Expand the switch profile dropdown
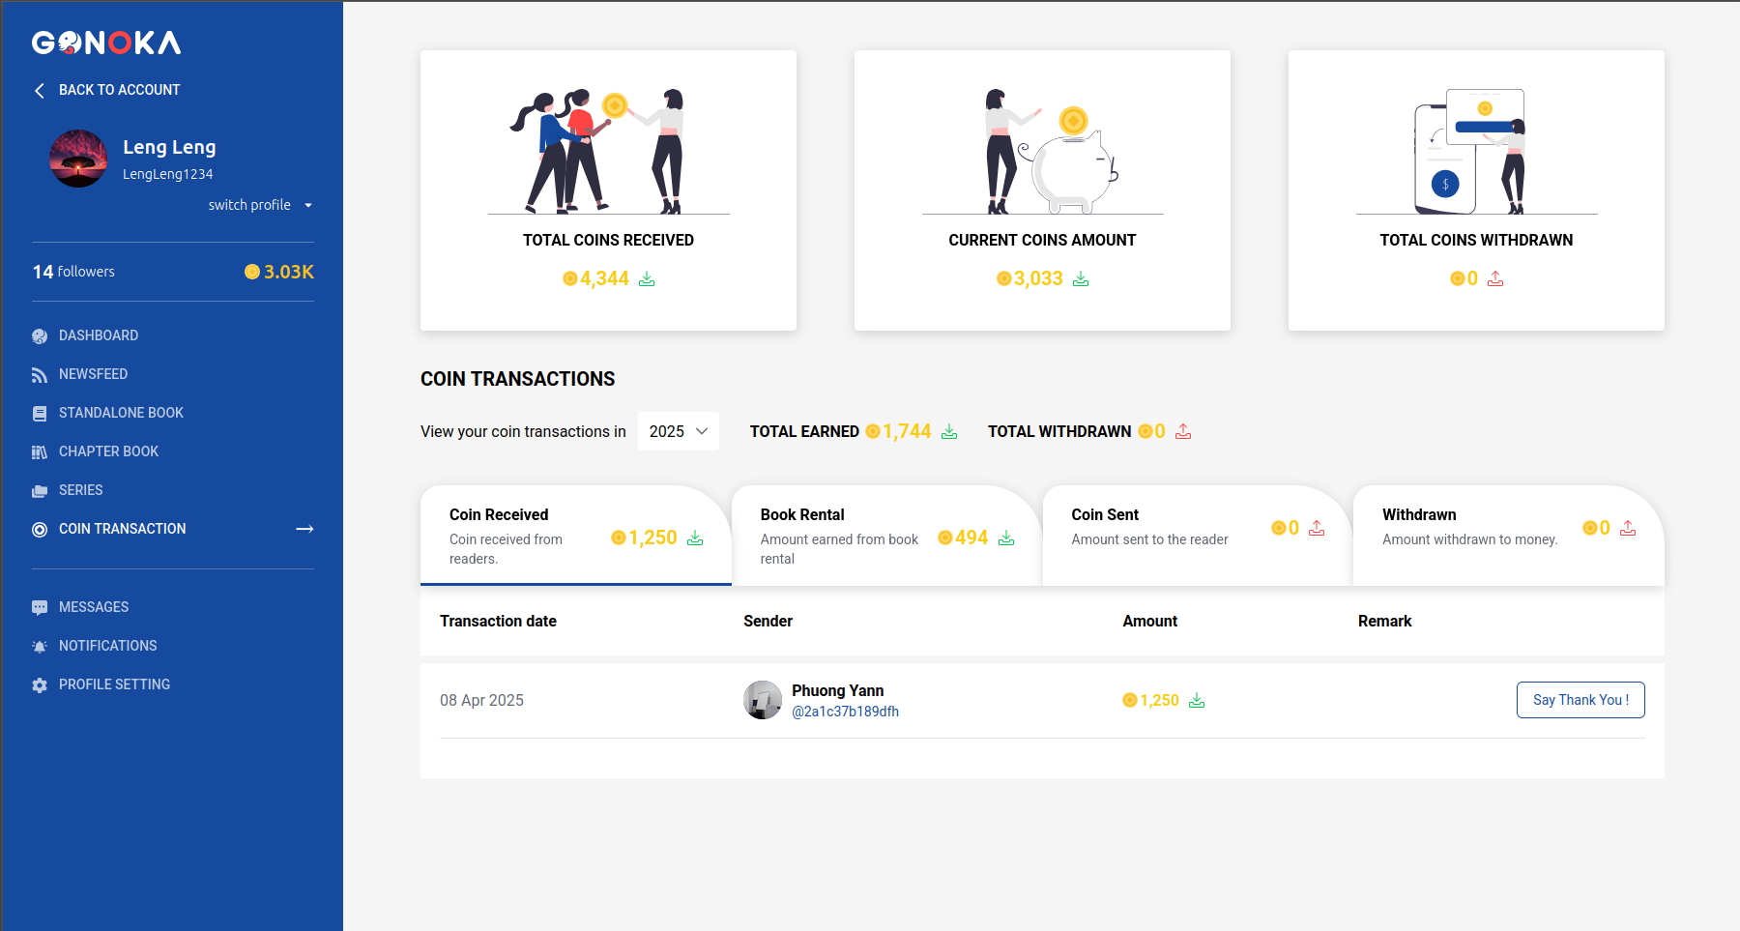 click(260, 205)
